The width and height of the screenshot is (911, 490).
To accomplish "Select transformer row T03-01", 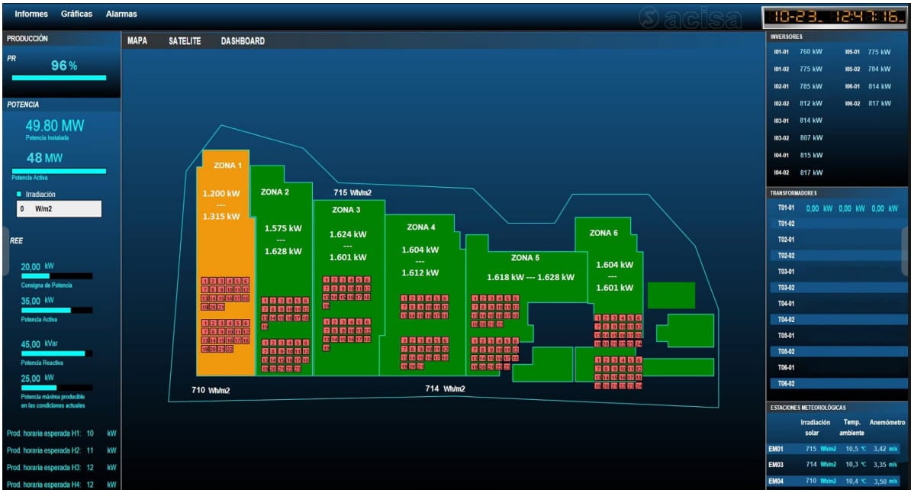I will point(837,272).
